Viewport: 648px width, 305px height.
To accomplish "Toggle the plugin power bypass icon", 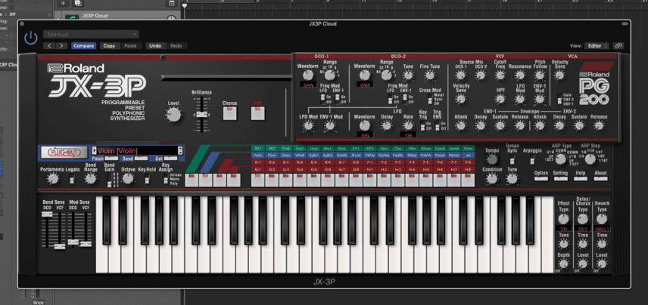I will point(30,38).
